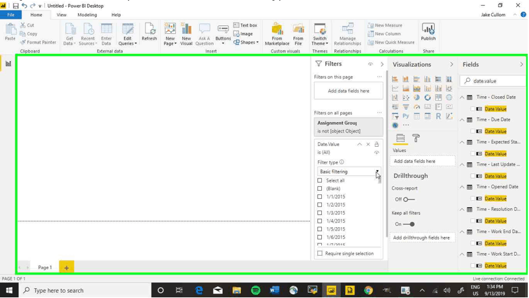Collapse the Time - Due Date table
The image size is (529, 298).
[x=462, y=120]
